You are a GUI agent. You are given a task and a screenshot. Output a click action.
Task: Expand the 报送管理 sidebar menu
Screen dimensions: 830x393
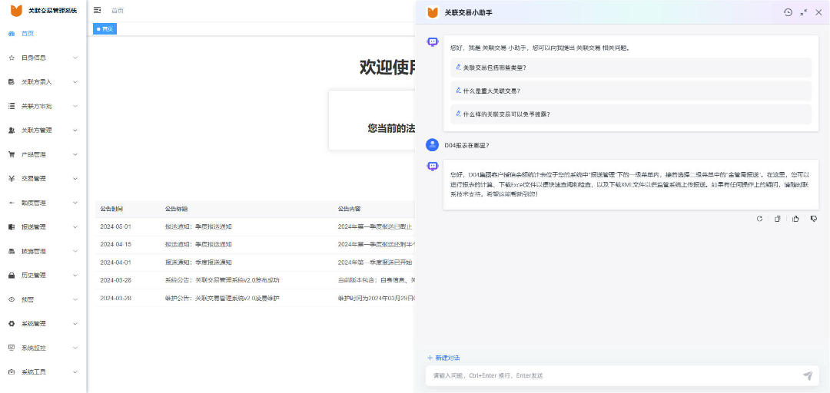coord(43,227)
